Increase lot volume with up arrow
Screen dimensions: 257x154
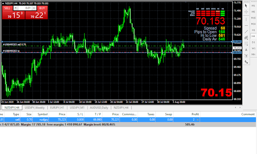point(34,8)
